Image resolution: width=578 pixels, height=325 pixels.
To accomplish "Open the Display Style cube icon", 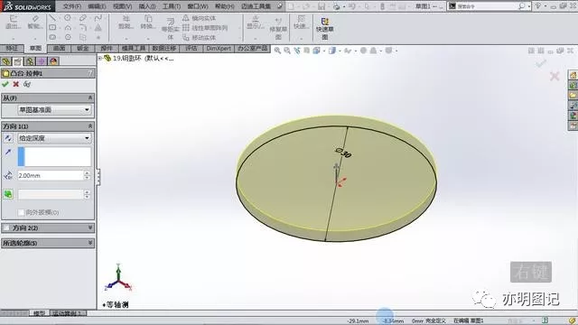I will click(x=332, y=51).
